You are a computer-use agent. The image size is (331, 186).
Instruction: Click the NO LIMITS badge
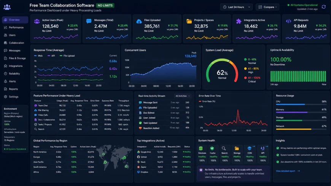pyautogui.click(x=105, y=5)
